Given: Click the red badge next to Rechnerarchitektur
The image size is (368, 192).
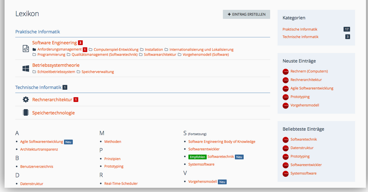Looking at the screenshot, I should click(x=76, y=100).
